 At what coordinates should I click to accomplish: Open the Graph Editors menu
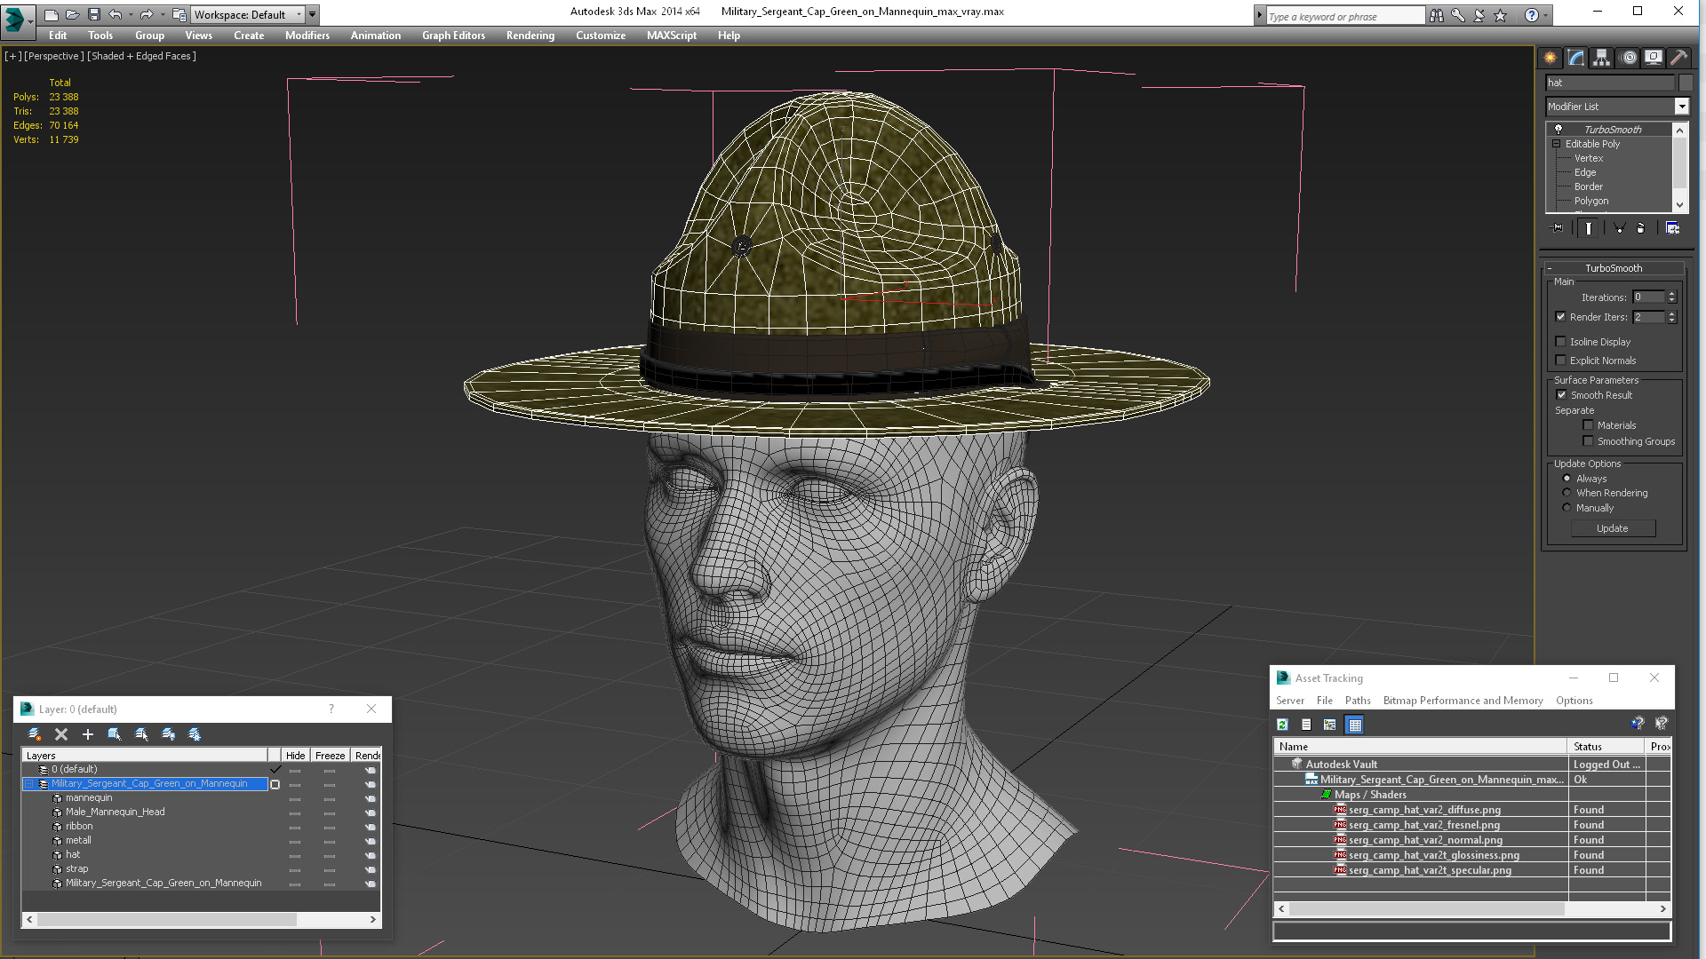click(x=453, y=36)
